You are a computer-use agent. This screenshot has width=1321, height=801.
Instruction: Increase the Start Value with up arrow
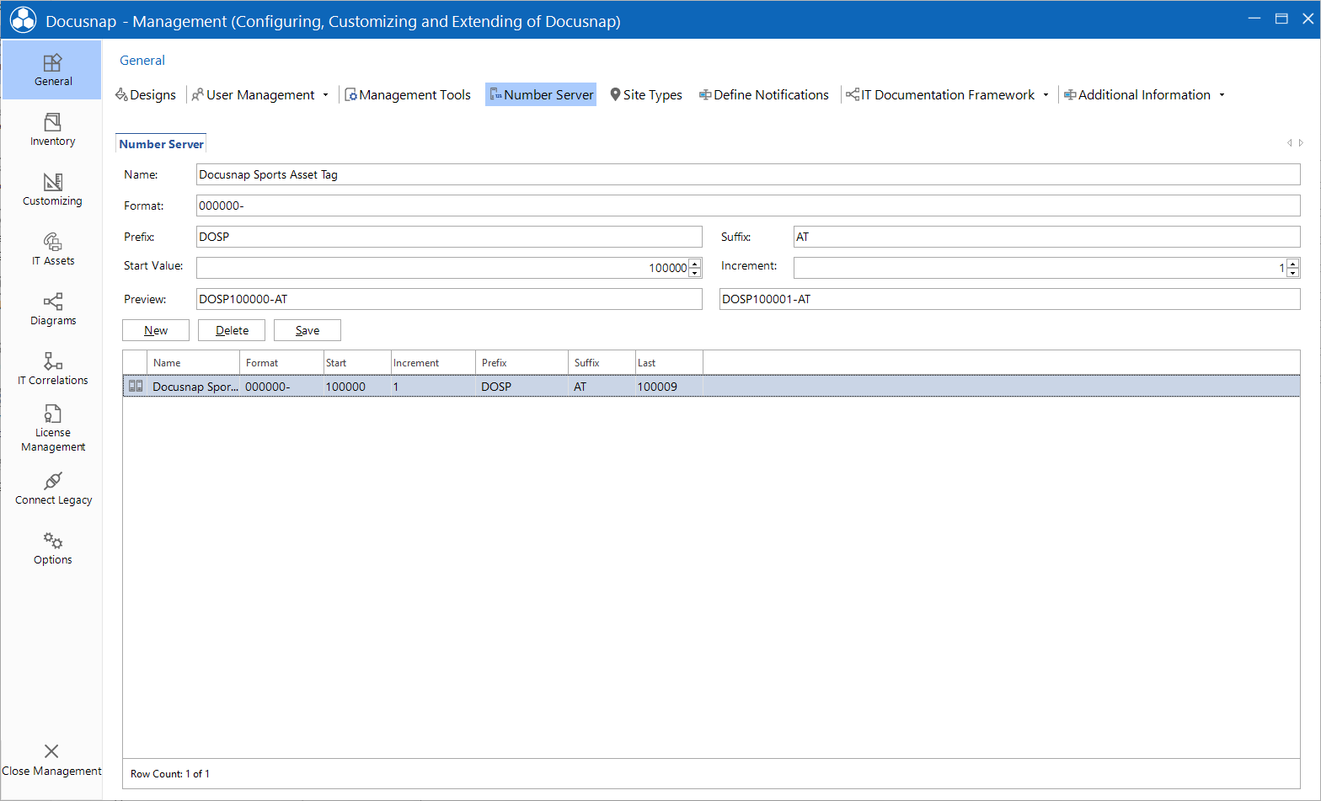coord(695,264)
